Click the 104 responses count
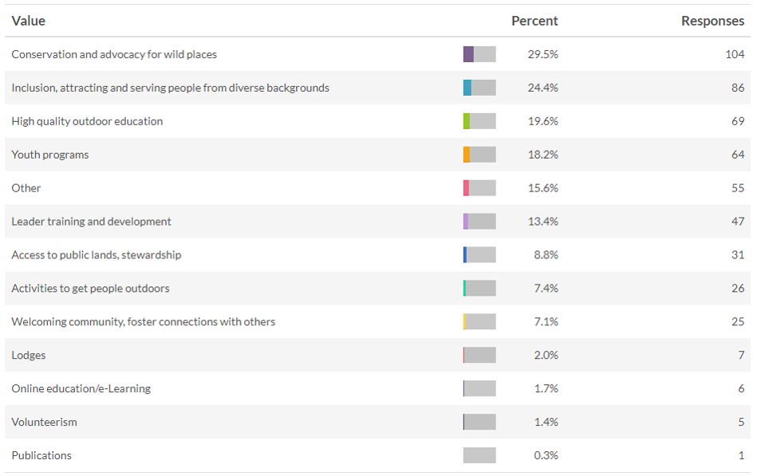This screenshot has height=476, width=757. (735, 54)
